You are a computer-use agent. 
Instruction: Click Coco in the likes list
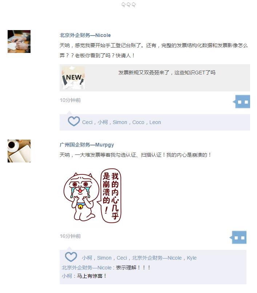pos(138,122)
